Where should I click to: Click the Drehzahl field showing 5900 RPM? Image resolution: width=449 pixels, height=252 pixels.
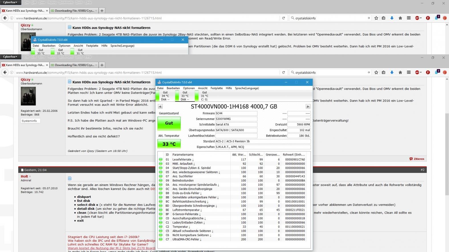(x=299, y=124)
